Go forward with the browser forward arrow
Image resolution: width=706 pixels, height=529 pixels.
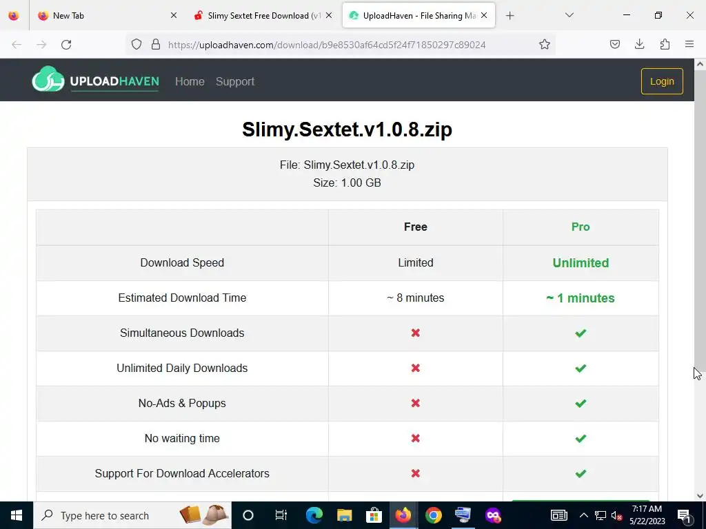tap(41, 45)
